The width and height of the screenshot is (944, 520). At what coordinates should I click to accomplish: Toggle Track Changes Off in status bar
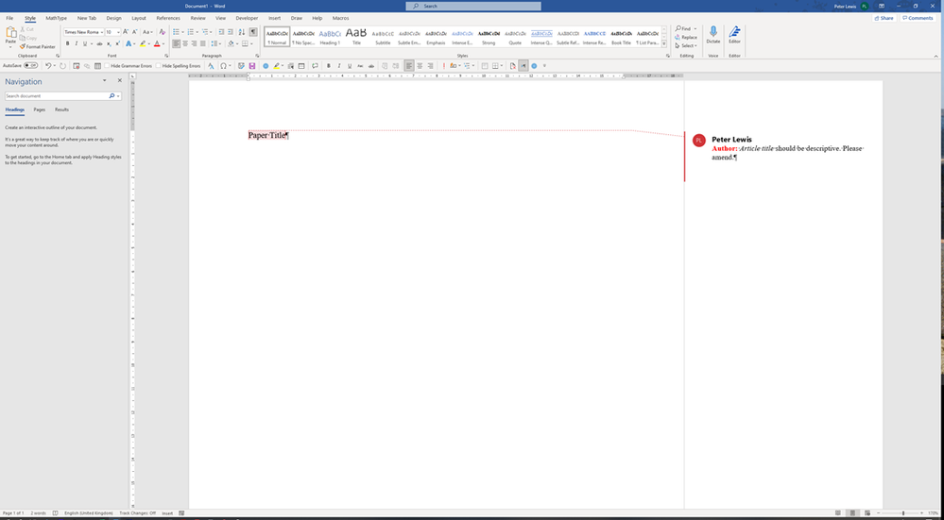click(x=137, y=513)
